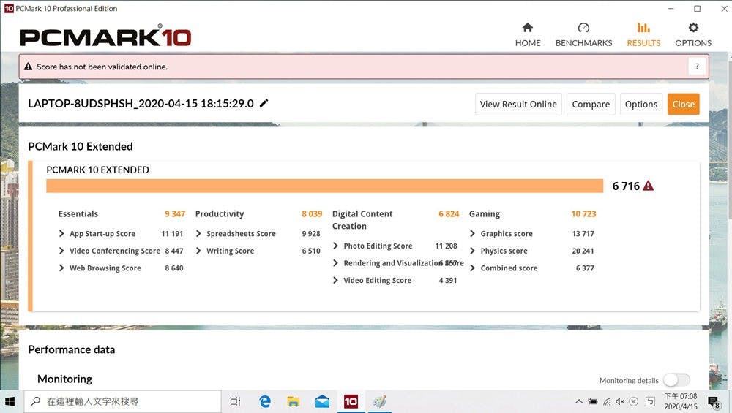Click the help question mark in warning banner
Image resolution: width=732 pixels, height=413 pixels.
point(697,67)
